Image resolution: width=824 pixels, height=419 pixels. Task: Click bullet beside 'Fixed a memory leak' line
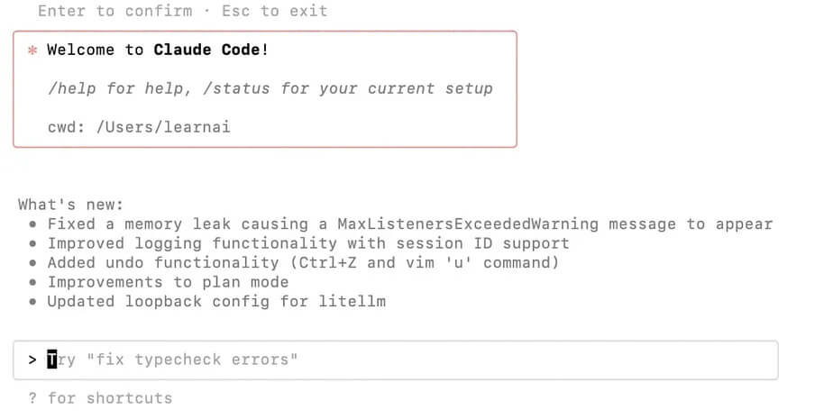32,224
